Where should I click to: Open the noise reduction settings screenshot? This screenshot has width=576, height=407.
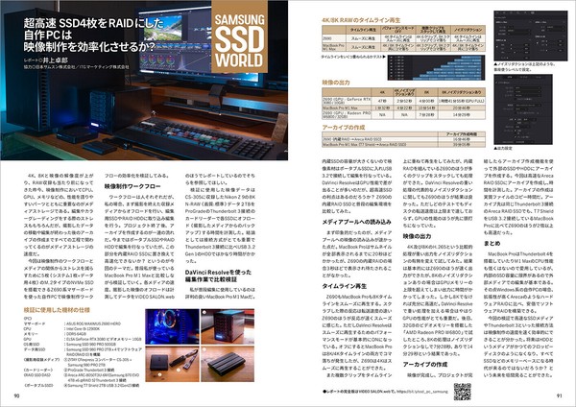click(531, 36)
